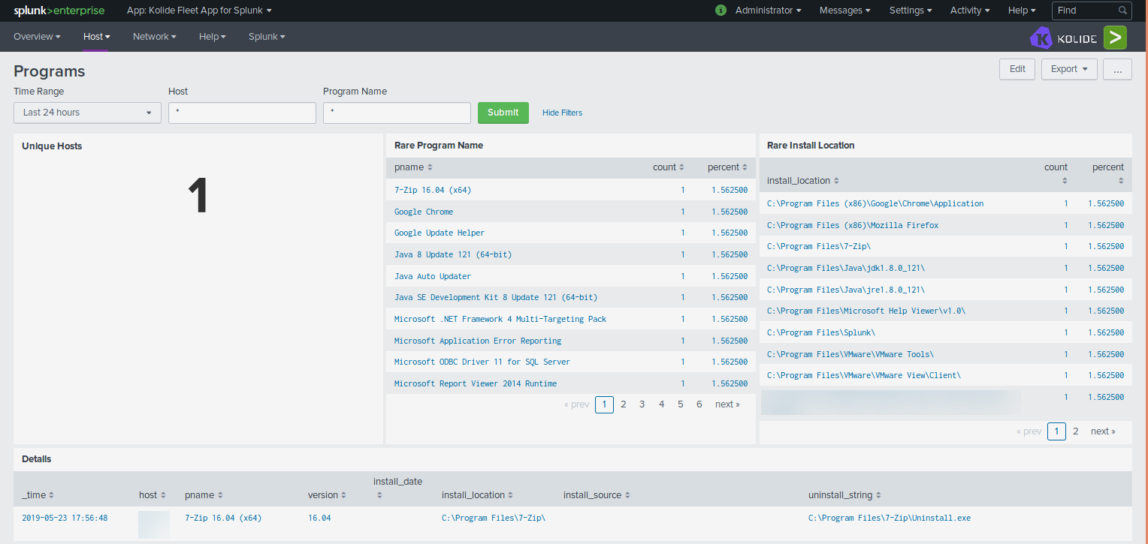
Task: Sort Details table by install_source
Action: pos(597,495)
